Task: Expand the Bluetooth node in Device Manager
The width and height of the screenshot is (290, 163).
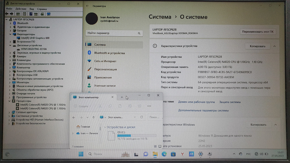Action: [10, 23]
